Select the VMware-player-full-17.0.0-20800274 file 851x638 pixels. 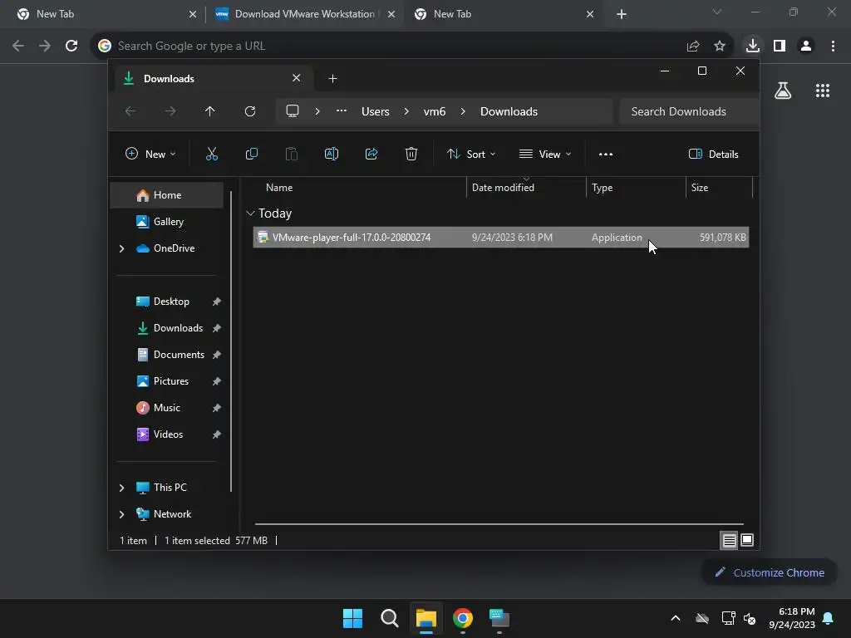tap(501, 238)
